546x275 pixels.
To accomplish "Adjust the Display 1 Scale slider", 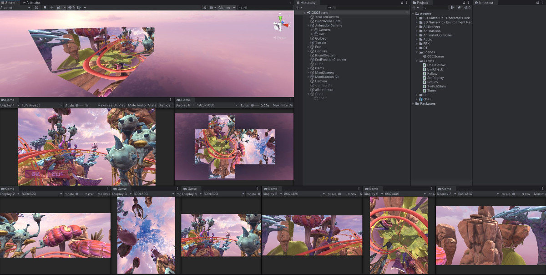I will pyautogui.click(x=77, y=105).
